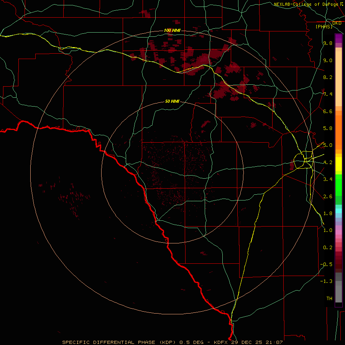Click the NEXLAB-College of DuPage credit text

click(x=306, y=4)
